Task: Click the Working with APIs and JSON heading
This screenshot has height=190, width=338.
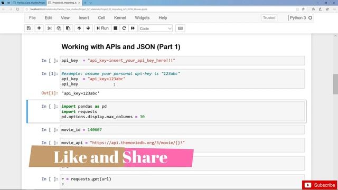Action: (x=121, y=47)
